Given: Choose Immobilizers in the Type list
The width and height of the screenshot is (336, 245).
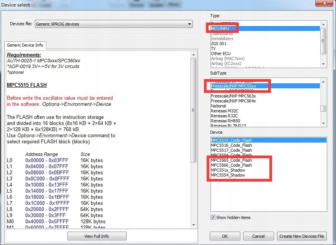Looking at the screenshot, I should (x=222, y=39).
